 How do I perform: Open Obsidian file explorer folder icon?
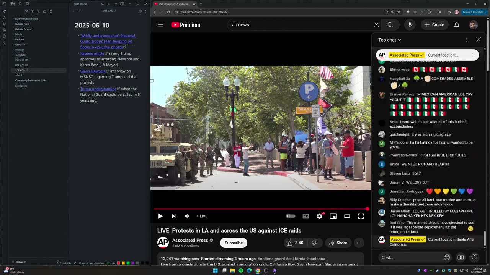point(13,4)
